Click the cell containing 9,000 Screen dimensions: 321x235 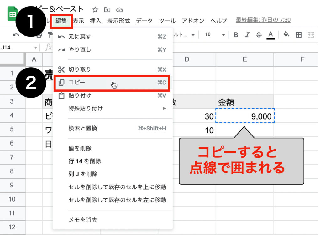click(x=245, y=116)
